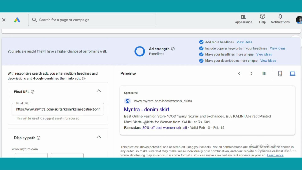Click the Display path help icon

point(39,138)
